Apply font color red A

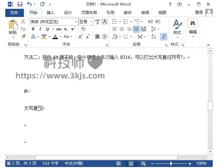(x=55, y=37)
